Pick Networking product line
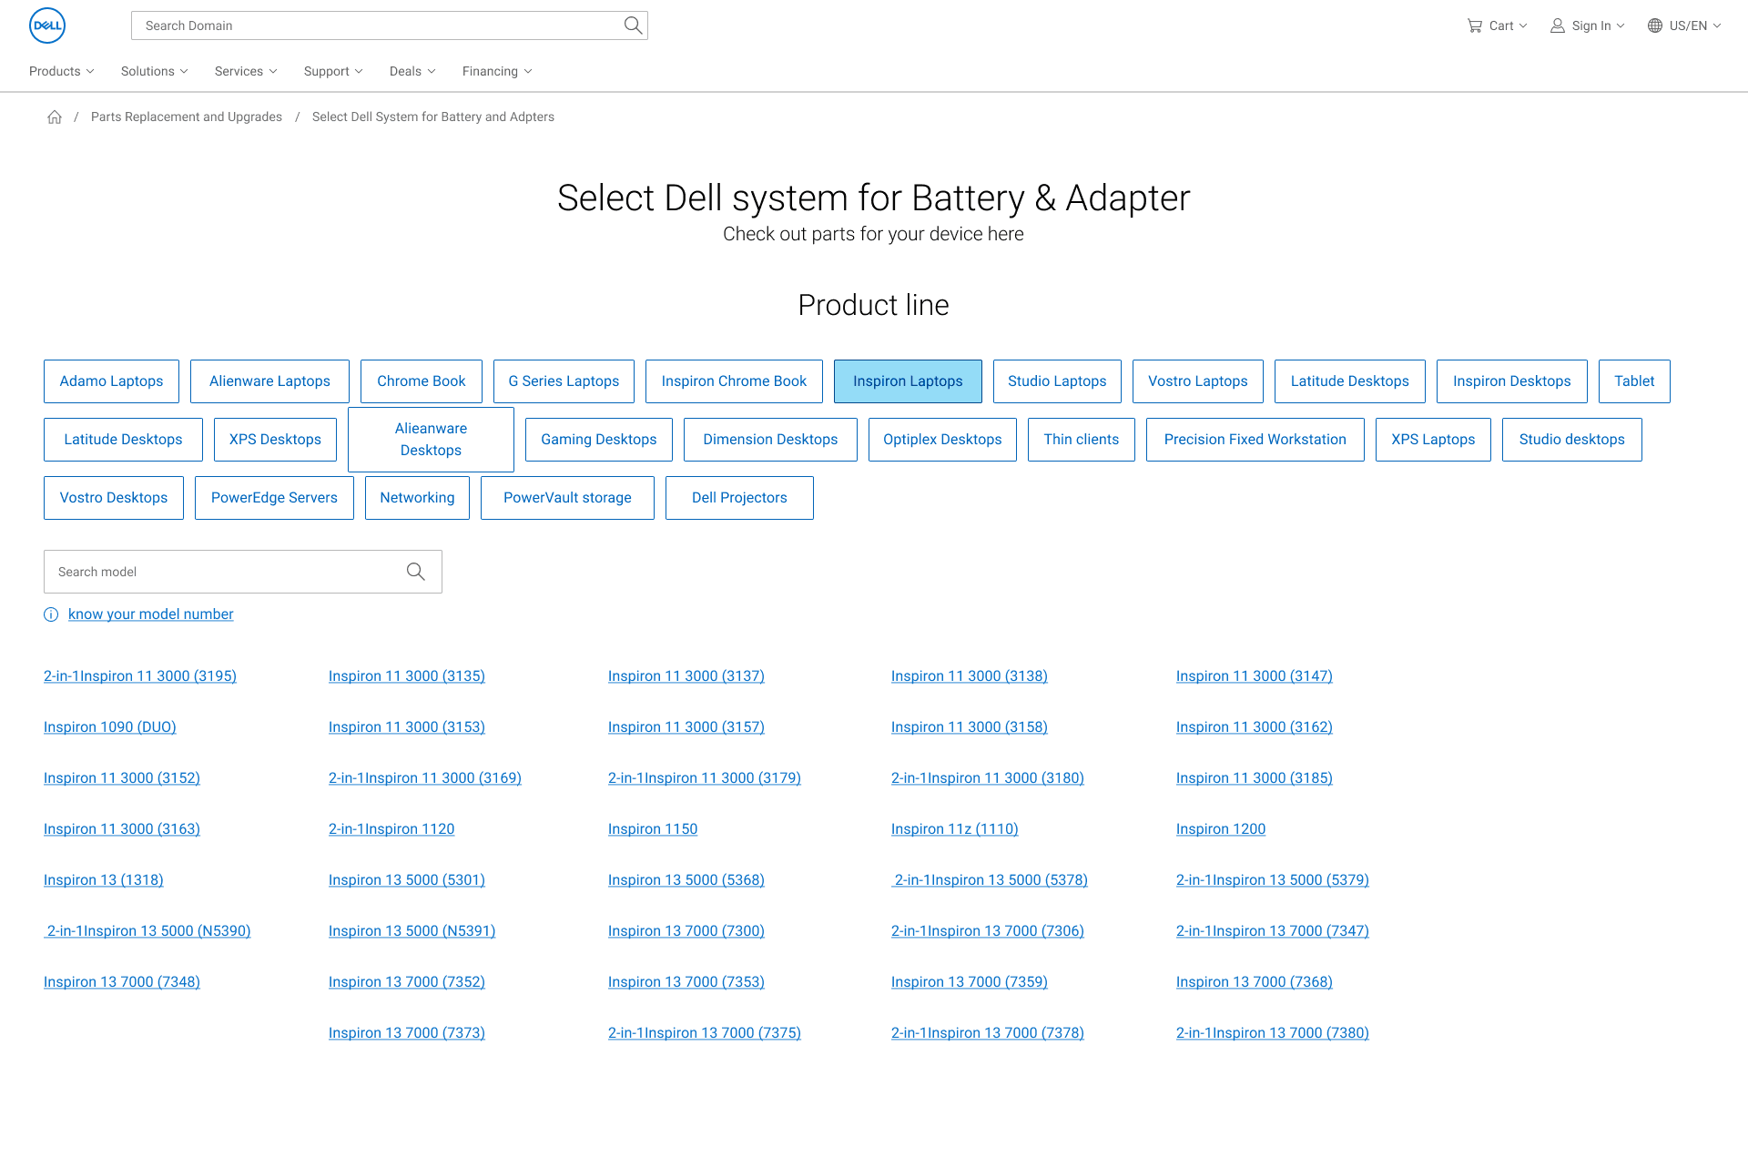 417,498
